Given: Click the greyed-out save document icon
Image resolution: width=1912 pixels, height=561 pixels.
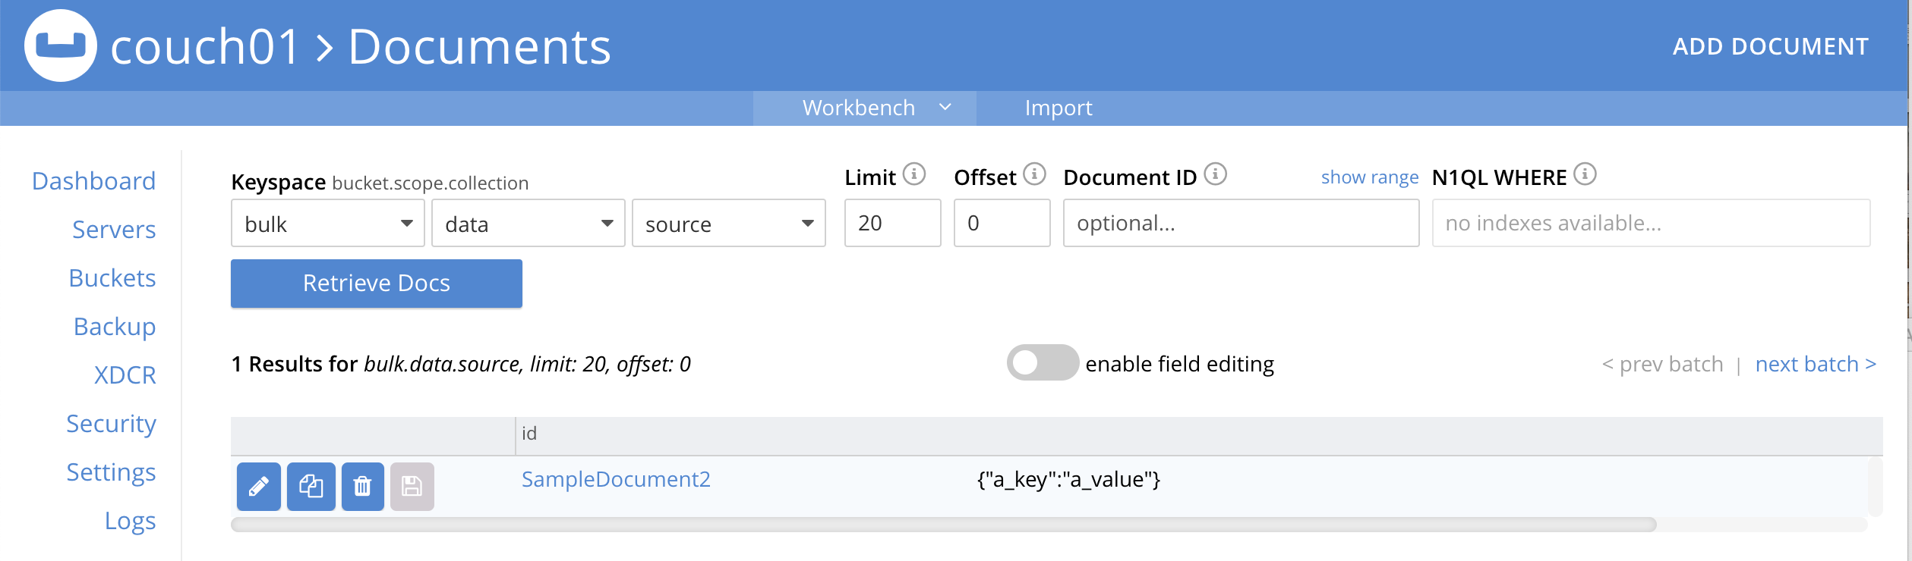Looking at the screenshot, I should tap(412, 486).
